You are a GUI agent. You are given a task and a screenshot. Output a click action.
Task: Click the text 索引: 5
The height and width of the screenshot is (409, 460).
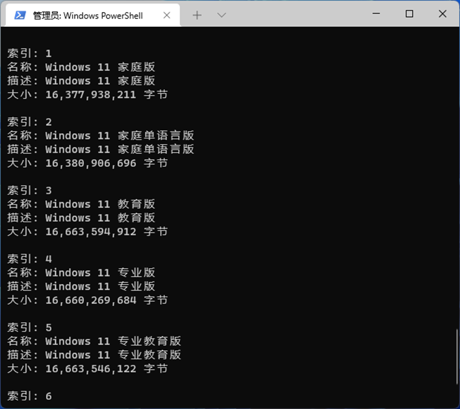[29, 328]
